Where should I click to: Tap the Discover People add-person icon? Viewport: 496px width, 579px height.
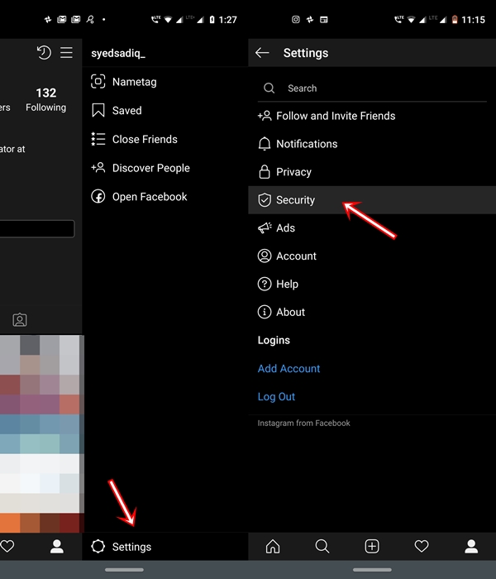(x=98, y=168)
